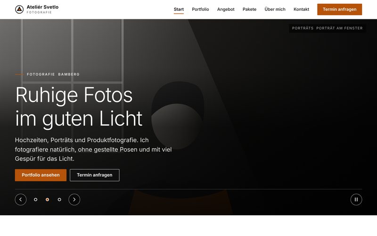Viewport: 377px width, 236px height.
Task: Click outlined Termin anfragen hero button
Action: 95,175
